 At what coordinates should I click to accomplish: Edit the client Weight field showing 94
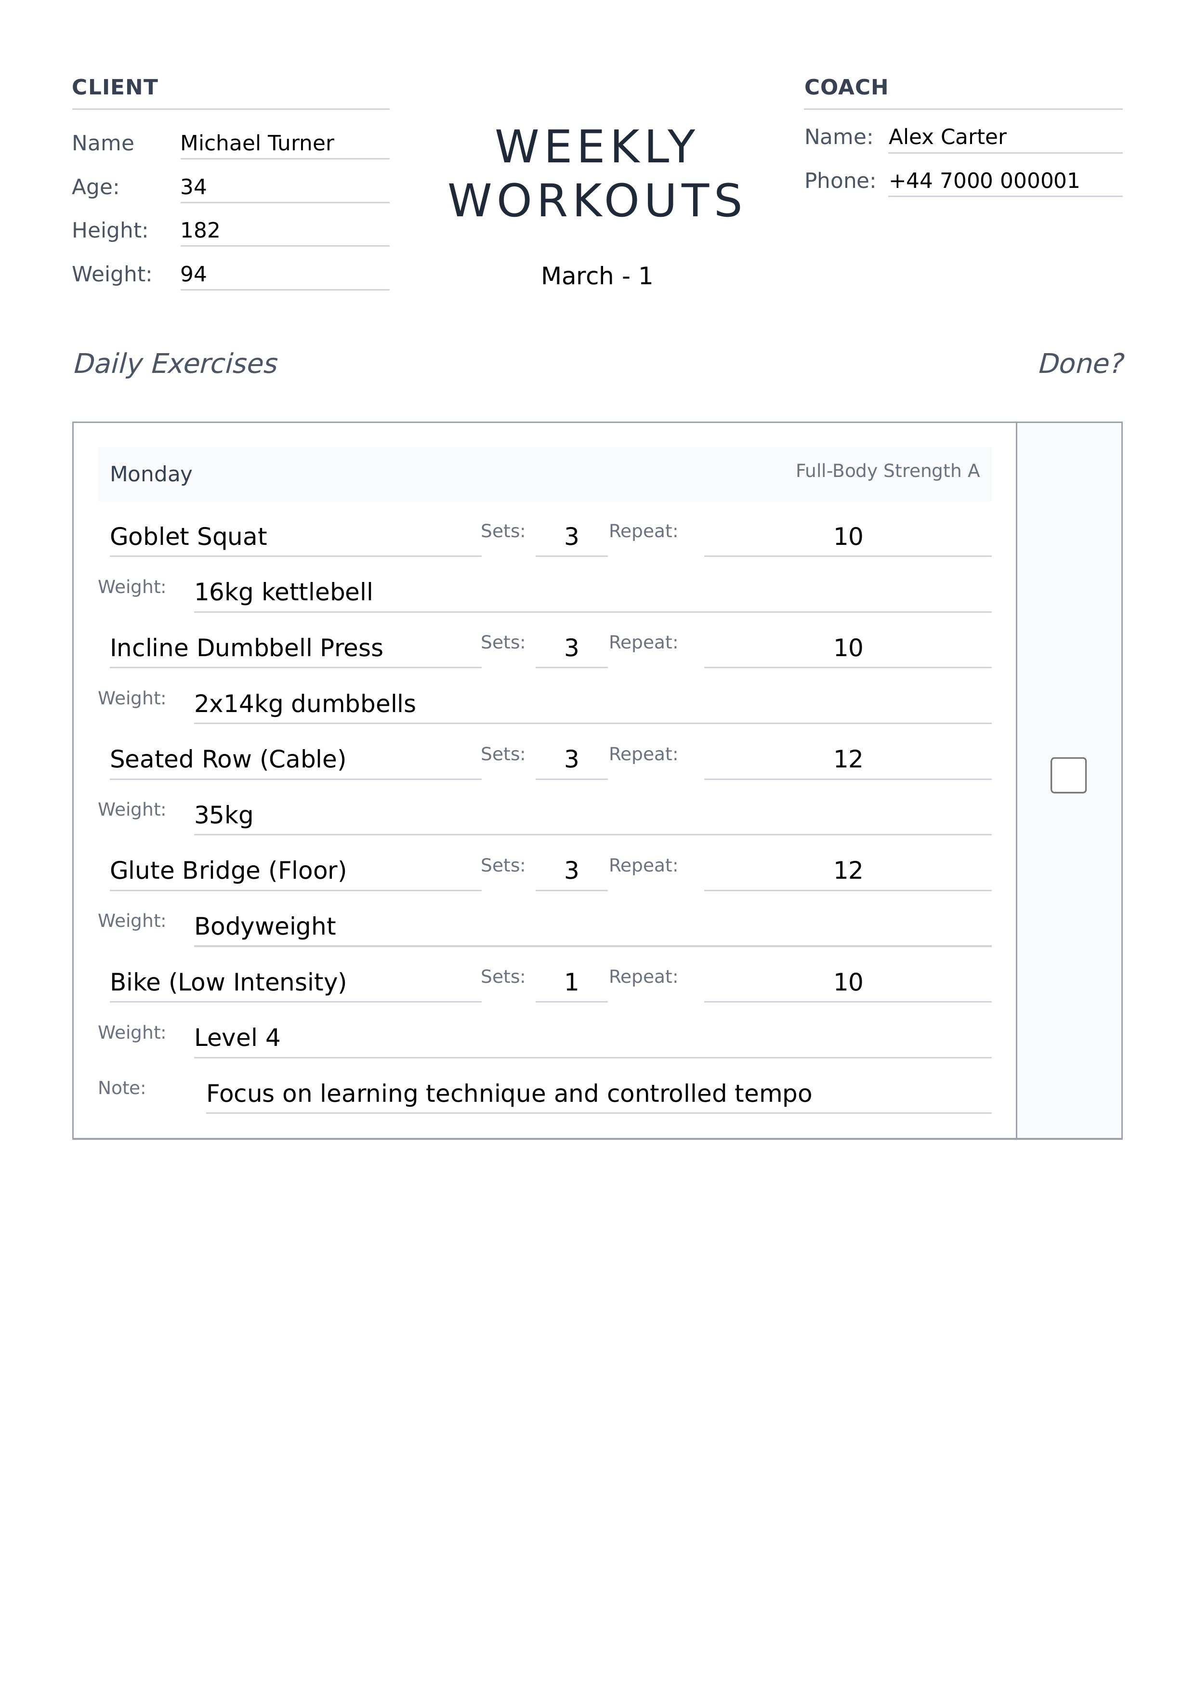pos(284,274)
